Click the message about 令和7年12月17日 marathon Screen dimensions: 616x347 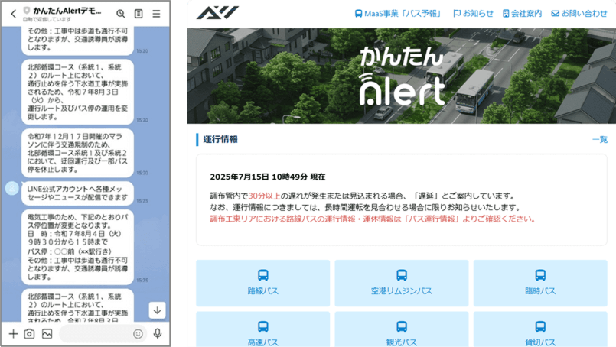tap(77, 153)
